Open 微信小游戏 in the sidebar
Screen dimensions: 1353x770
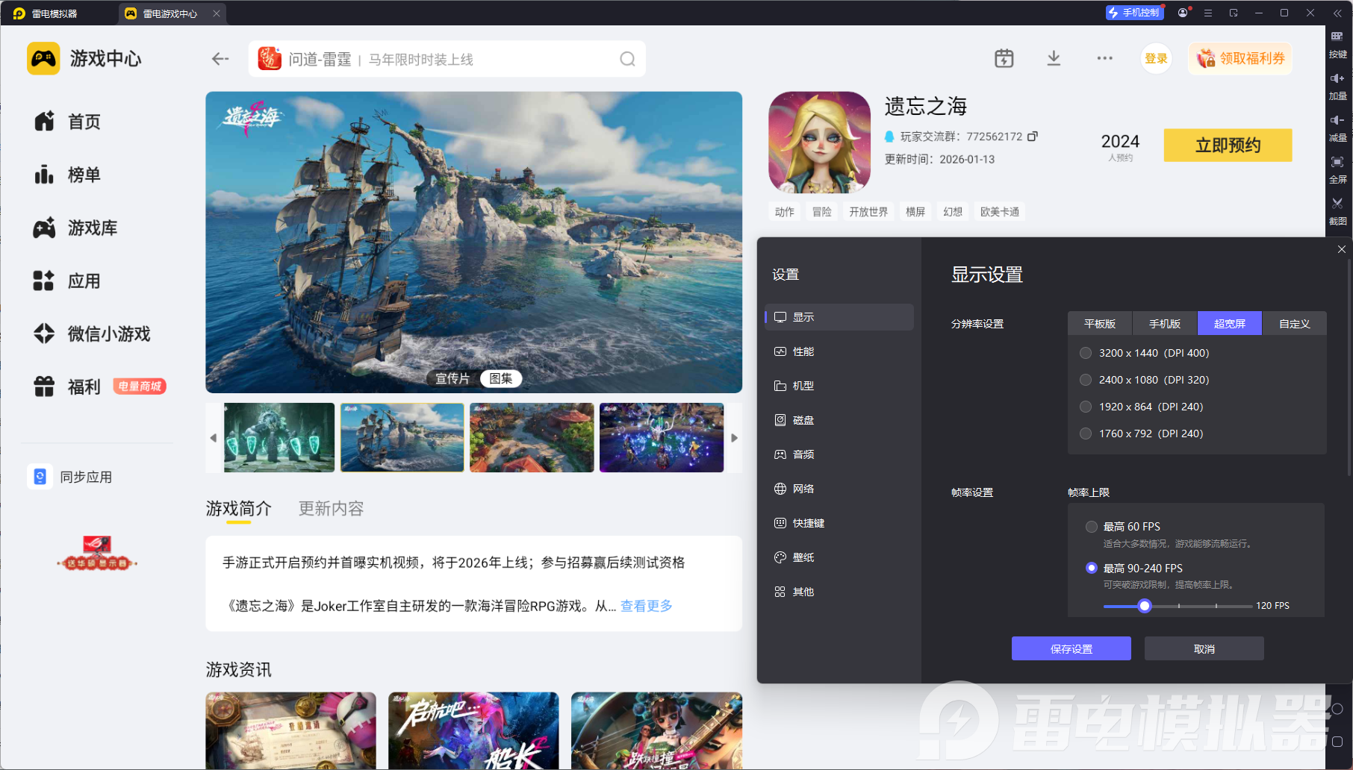pyautogui.click(x=92, y=334)
